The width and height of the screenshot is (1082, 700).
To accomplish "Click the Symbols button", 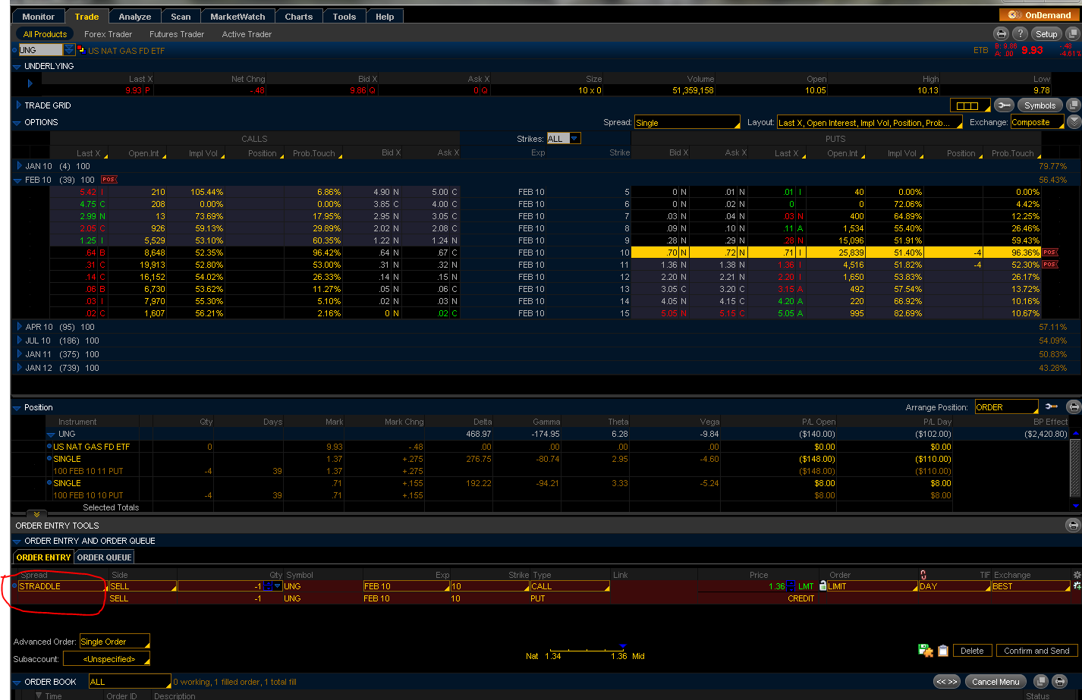I will [x=1040, y=105].
